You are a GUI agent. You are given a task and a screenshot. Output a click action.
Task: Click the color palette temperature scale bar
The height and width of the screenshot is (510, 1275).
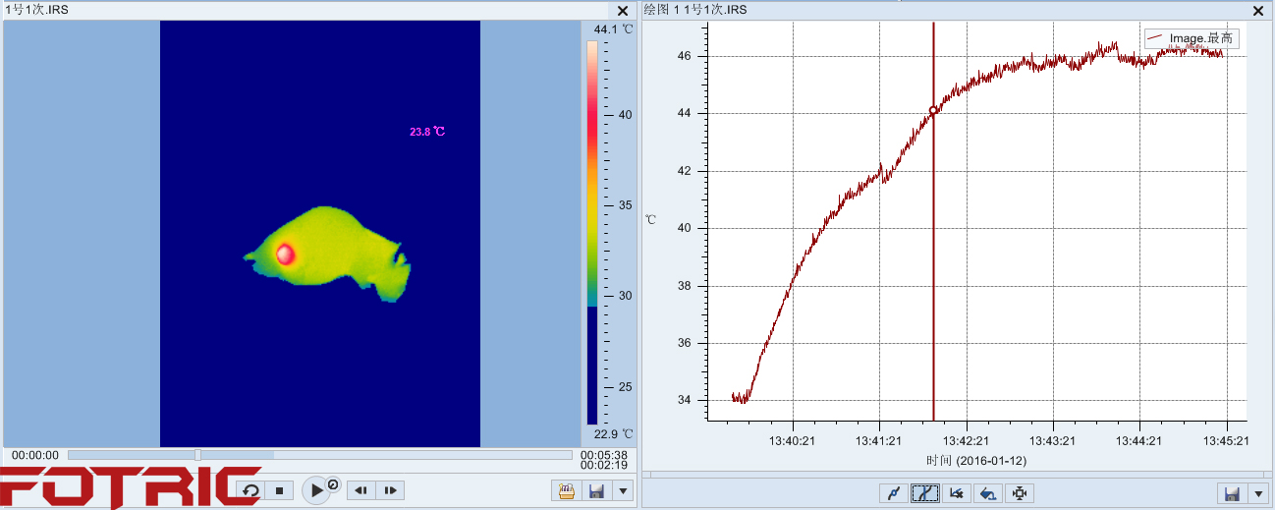pyautogui.click(x=592, y=233)
